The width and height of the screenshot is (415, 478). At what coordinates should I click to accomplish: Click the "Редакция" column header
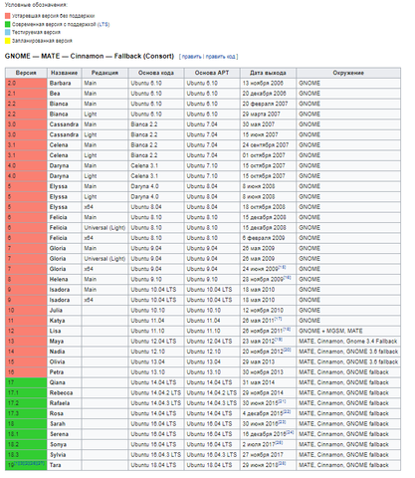pyautogui.click(x=104, y=73)
